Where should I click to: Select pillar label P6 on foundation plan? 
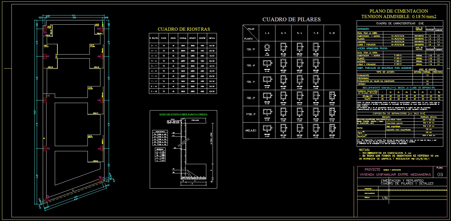[x=99, y=100]
